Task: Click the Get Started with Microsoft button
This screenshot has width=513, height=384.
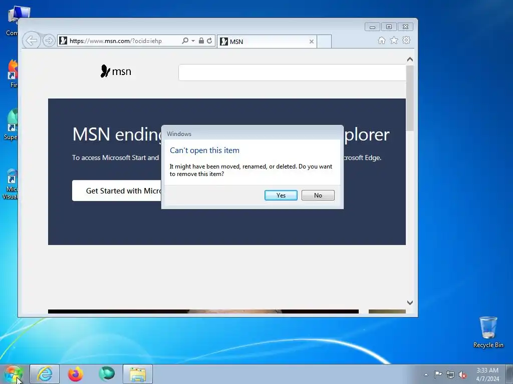Action: [117, 190]
